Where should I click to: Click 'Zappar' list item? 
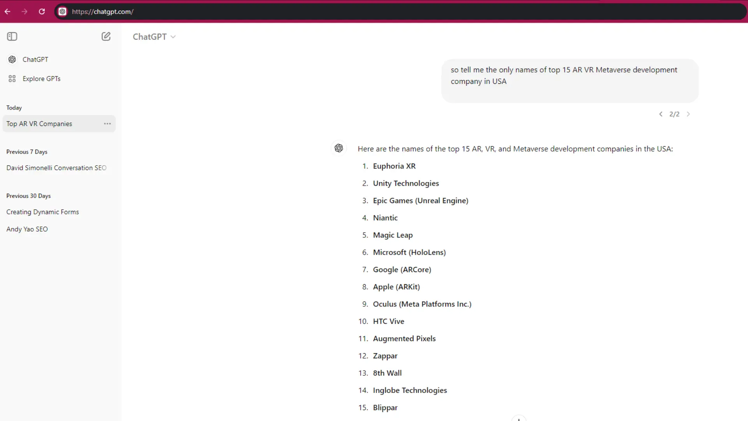pos(385,356)
